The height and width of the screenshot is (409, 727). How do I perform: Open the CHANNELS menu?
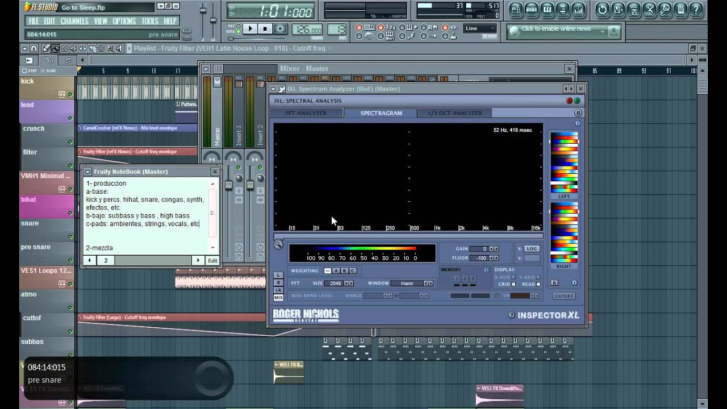click(74, 21)
